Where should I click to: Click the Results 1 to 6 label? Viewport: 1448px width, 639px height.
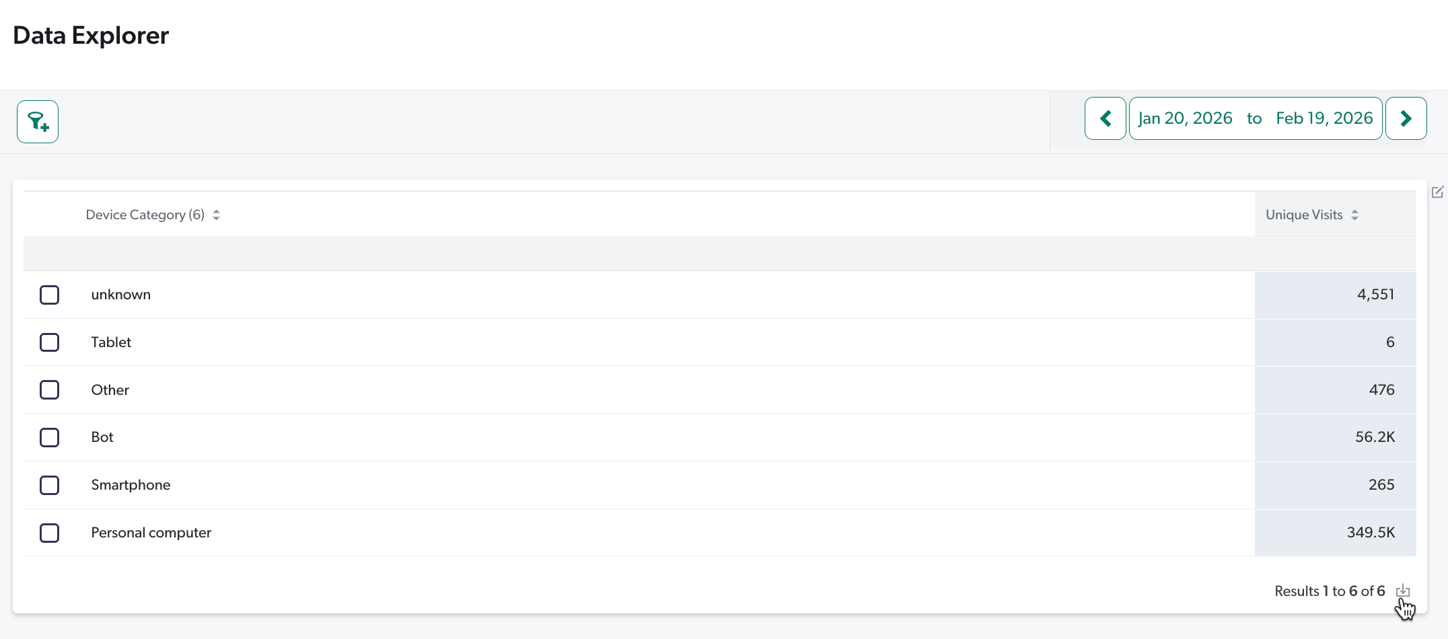pyautogui.click(x=1329, y=591)
